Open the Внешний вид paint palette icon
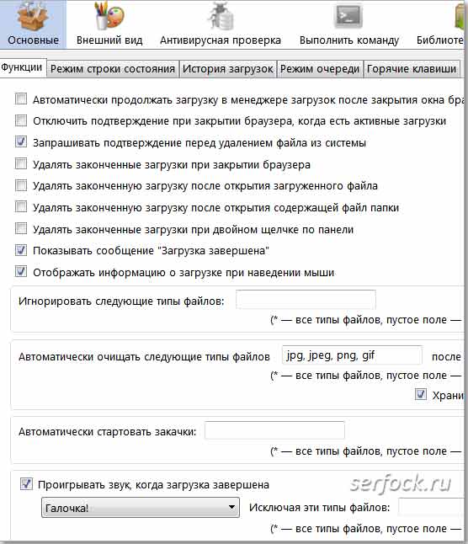Viewport: 468px width, 544px height. pyautogui.click(x=109, y=16)
